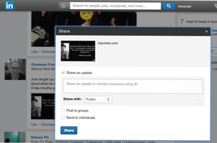Enable the Post to groups checkbox
The image size is (217, 143).
pos(63,110)
